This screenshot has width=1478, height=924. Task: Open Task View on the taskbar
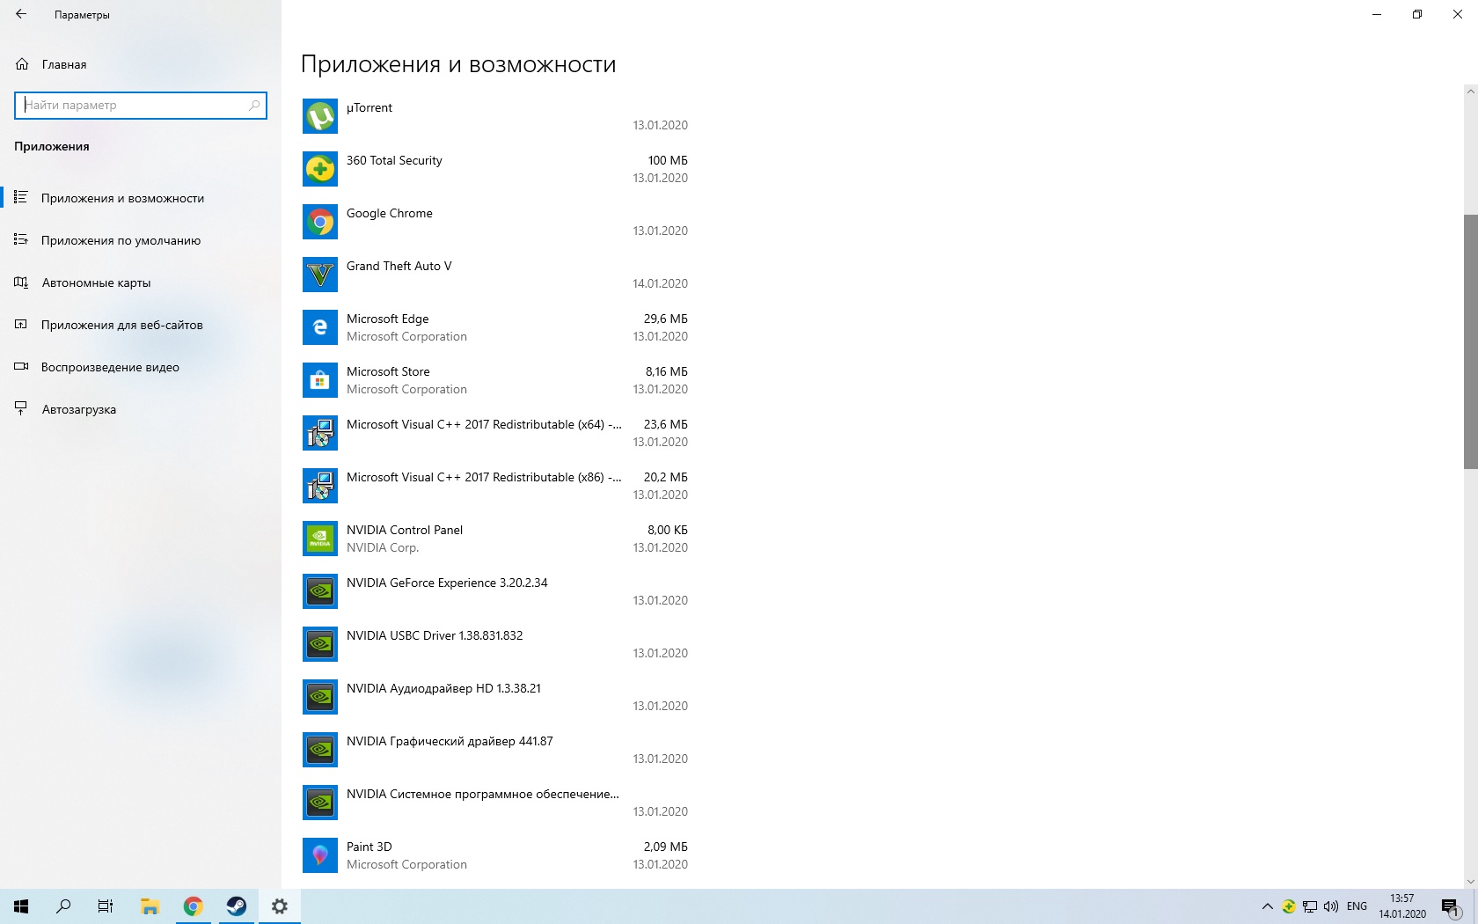(x=106, y=906)
